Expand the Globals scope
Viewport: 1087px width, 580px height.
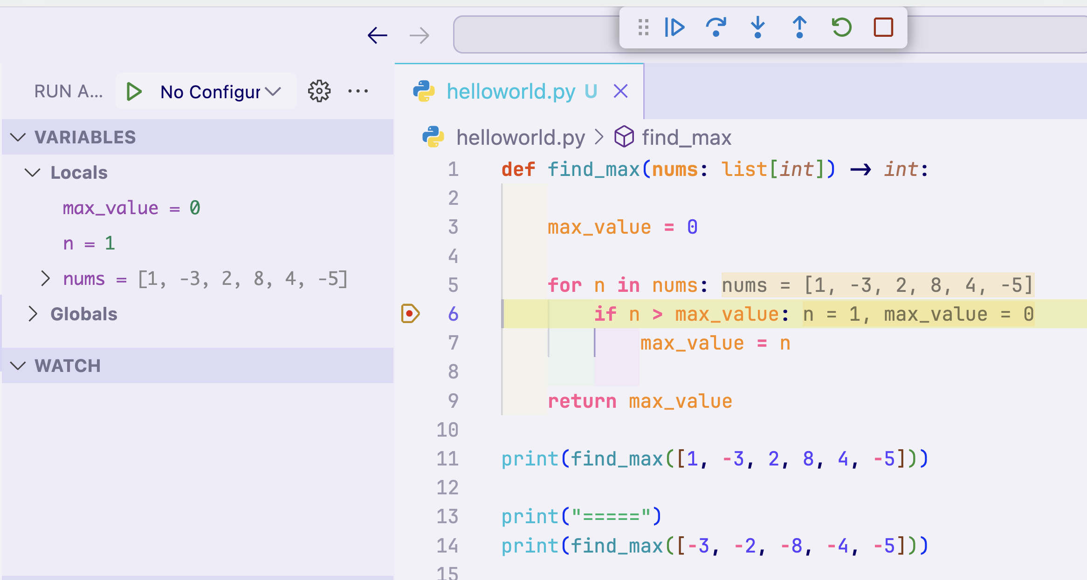pos(33,314)
